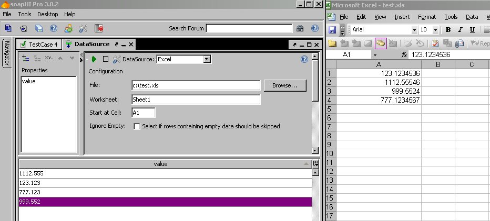This screenshot has width=490, height=221.
Task: Click the binoculars search forum icon
Action: [300, 28]
